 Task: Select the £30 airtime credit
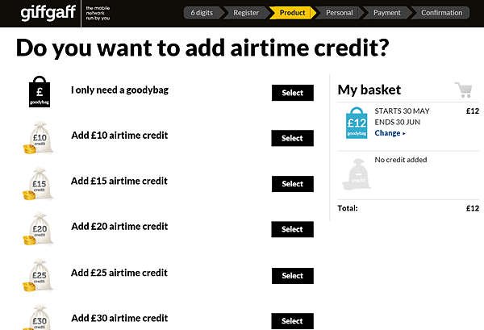coord(292,321)
